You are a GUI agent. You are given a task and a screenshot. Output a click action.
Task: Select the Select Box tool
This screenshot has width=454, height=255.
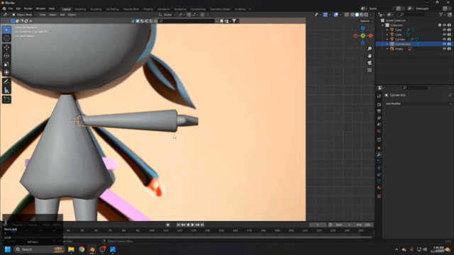coord(6,30)
